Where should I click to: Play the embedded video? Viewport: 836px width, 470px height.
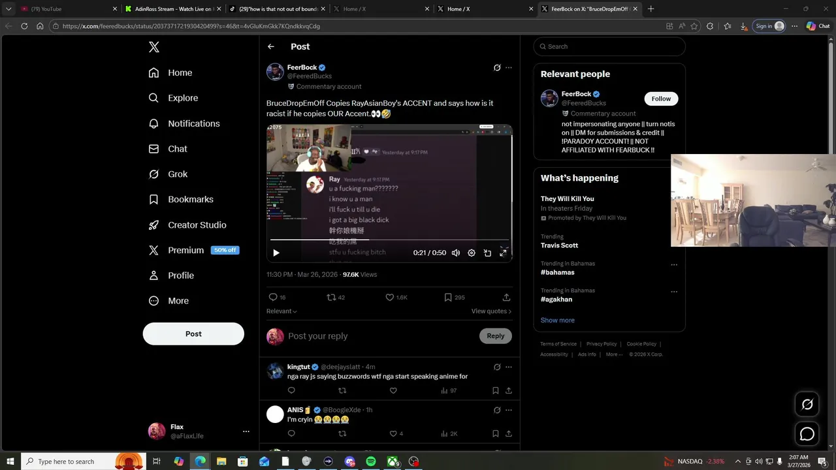click(x=276, y=253)
